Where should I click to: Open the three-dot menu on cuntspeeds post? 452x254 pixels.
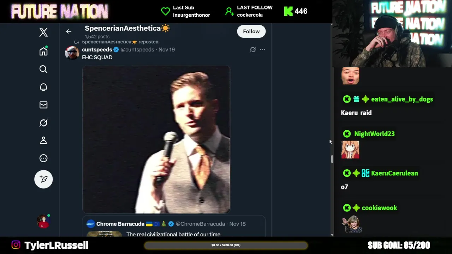point(262,50)
